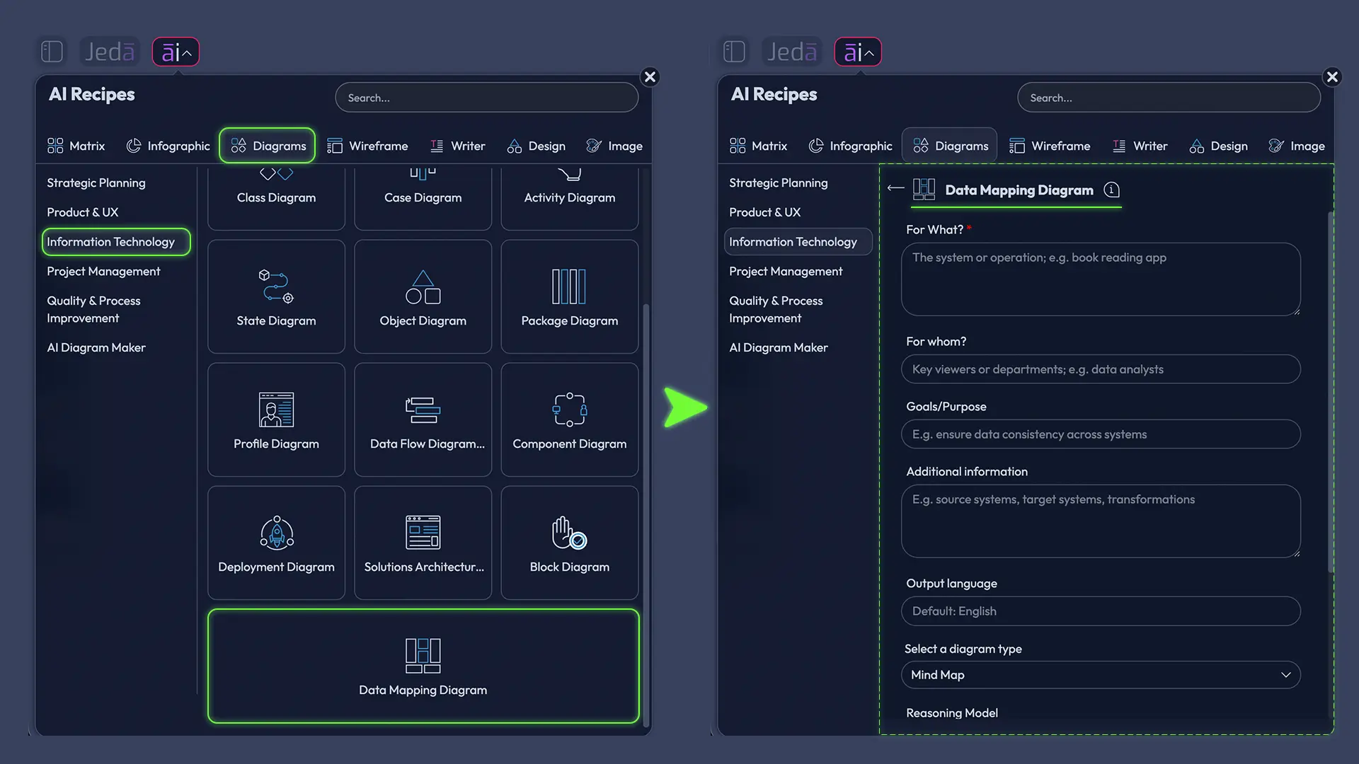Click the Additional information text area
Screen dimensions: 1359x764
[x=1101, y=521]
